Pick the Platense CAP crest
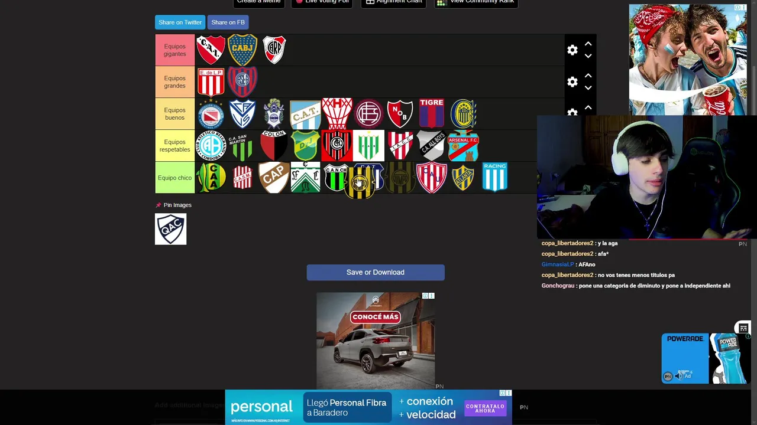This screenshot has height=425, width=757. point(274,178)
